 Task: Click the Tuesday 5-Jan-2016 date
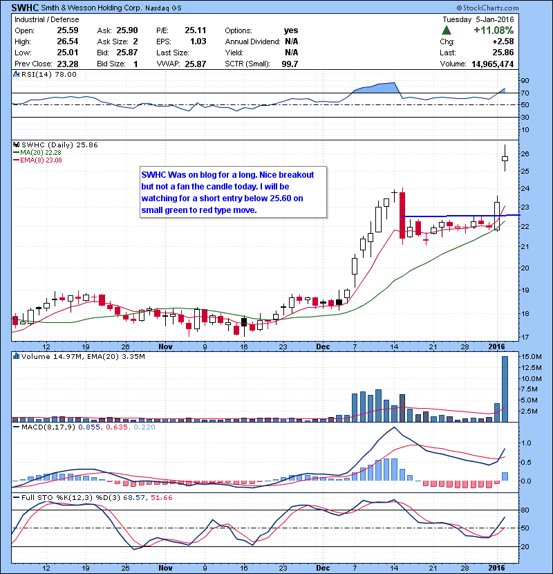[478, 19]
